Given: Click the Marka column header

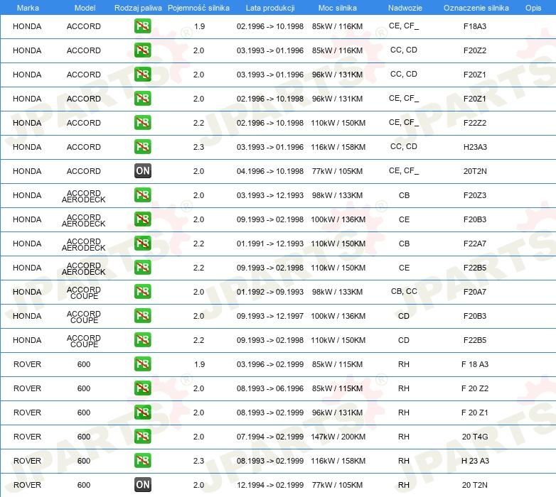Looking at the screenshot, I should coord(28,7).
